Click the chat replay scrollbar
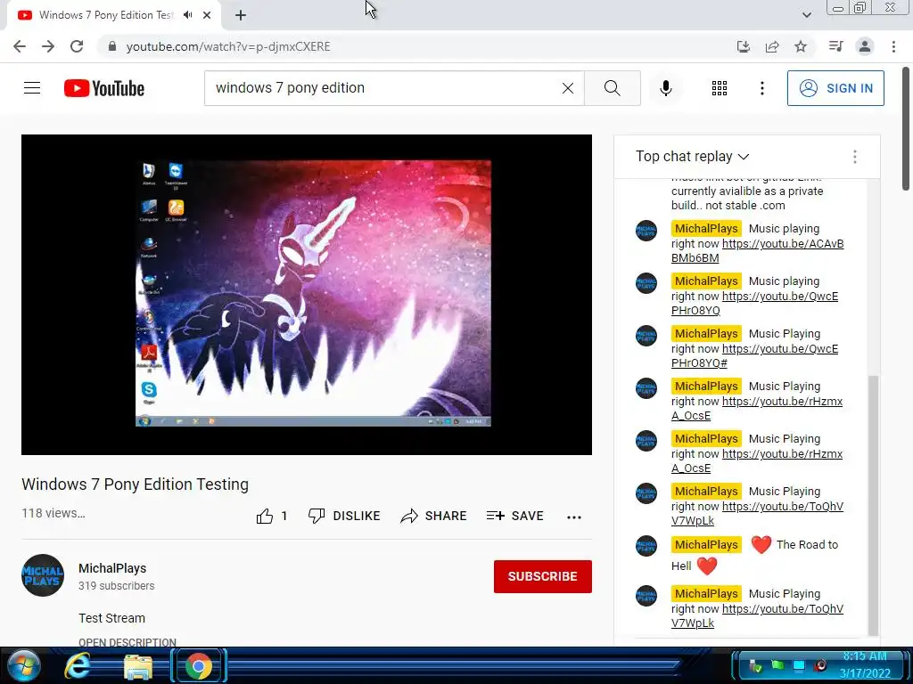913x684 pixels. click(x=872, y=506)
